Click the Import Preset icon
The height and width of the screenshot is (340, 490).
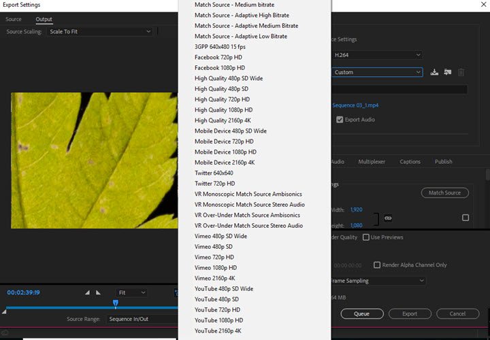[448, 72]
